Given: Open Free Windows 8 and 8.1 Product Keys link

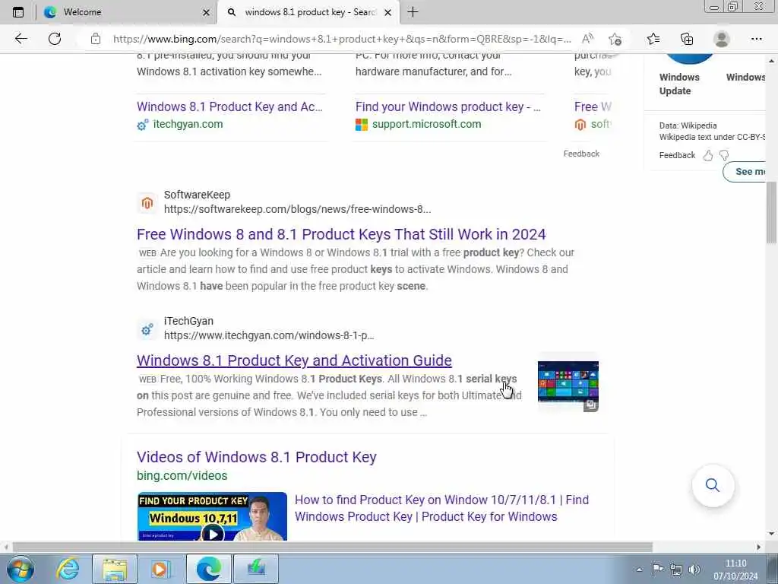Looking at the screenshot, I should click(341, 234).
